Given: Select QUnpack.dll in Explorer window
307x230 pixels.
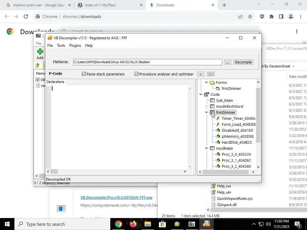Looking at the screenshot, I should (227, 205).
